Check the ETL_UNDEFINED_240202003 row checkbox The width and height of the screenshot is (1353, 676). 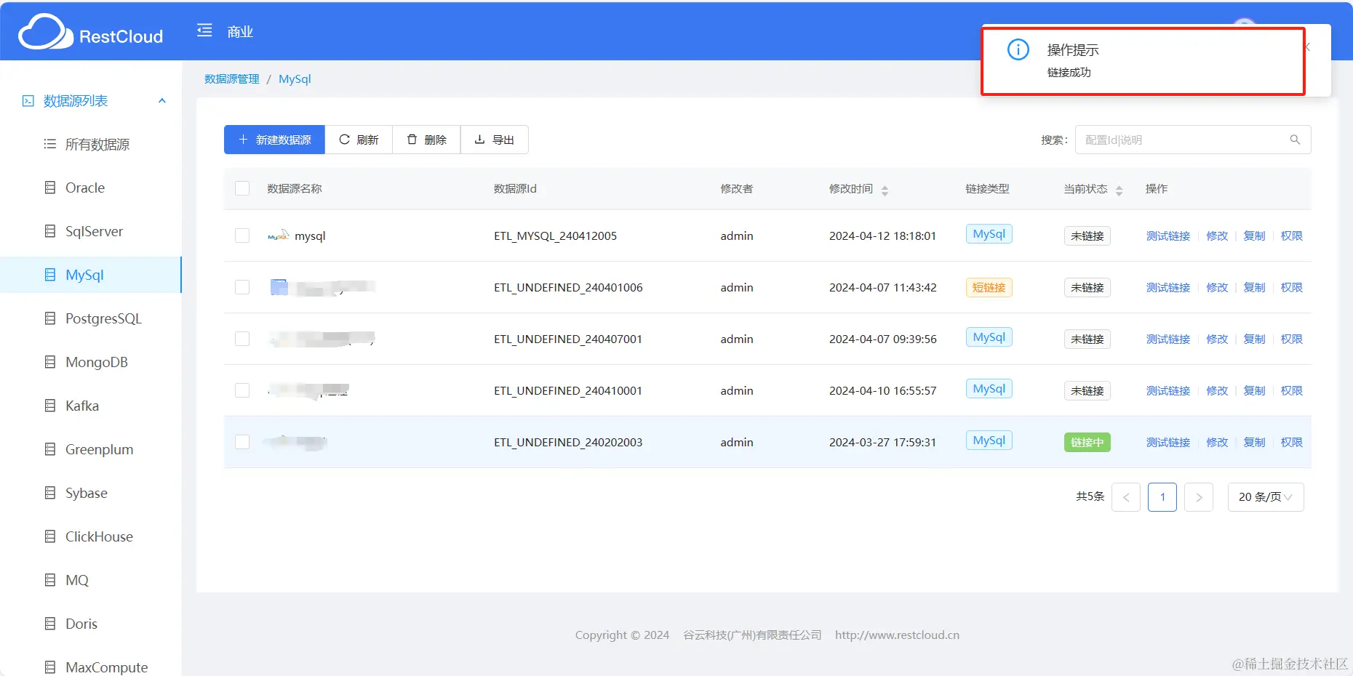tap(242, 442)
